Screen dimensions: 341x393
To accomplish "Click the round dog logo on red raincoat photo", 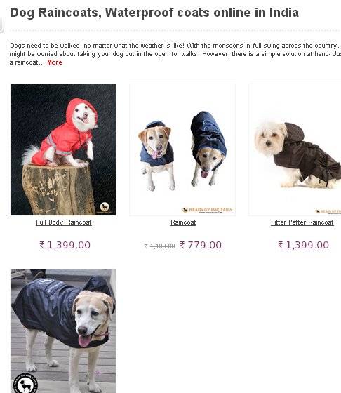I will pos(105,207).
